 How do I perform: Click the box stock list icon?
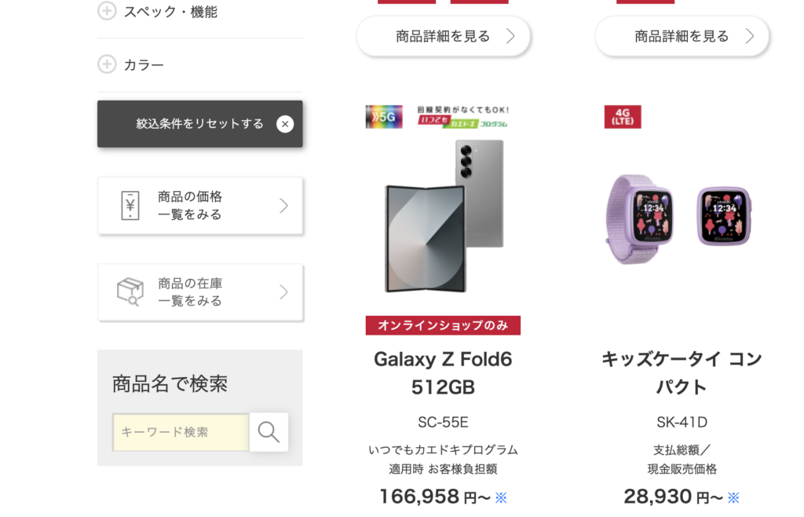click(x=130, y=291)
